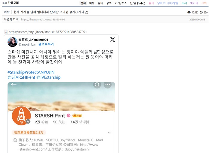Open the 영화/드라마/방송 category tab
Viewport: 210px width, 153px height.
[x=168, y=3]
